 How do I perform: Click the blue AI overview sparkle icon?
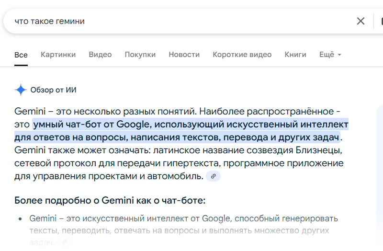(x=21, y=90)
